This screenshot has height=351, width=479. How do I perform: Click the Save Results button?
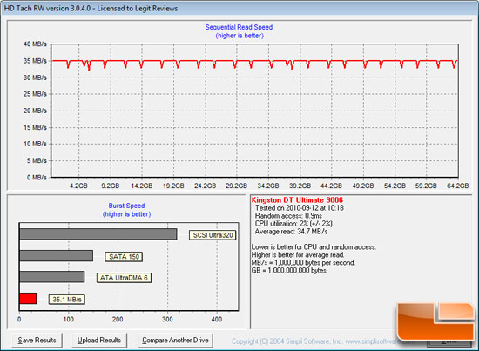pyautogui.click(x=37, y=341)
